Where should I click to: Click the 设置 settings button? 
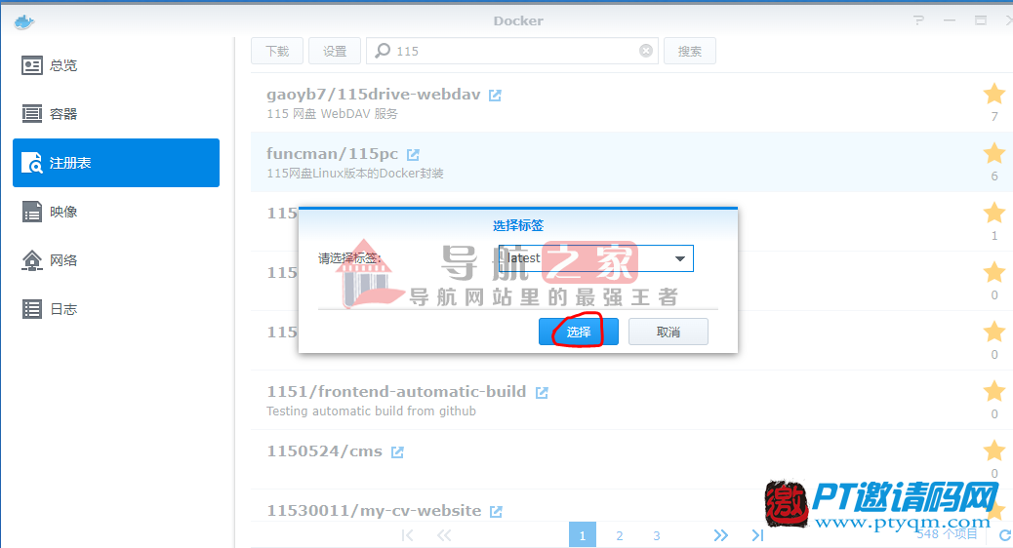pos(335,51)
